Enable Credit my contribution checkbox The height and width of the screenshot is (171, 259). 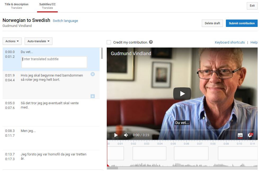tap(109, 42)
